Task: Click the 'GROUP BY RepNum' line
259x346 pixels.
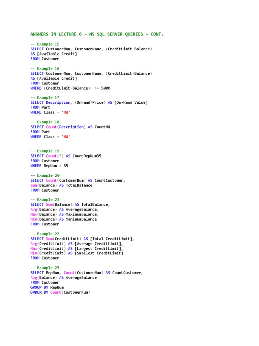Action: point(47,288)
